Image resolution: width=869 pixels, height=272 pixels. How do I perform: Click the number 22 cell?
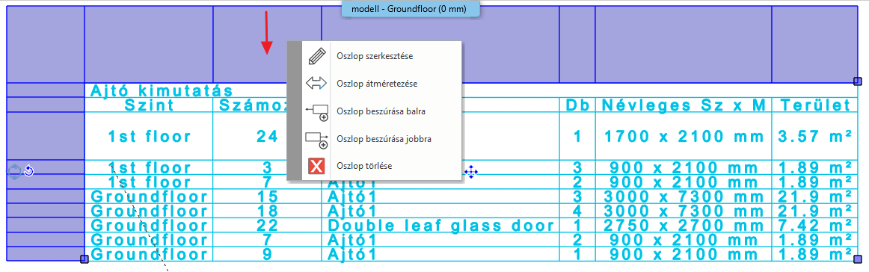point(267,226)
